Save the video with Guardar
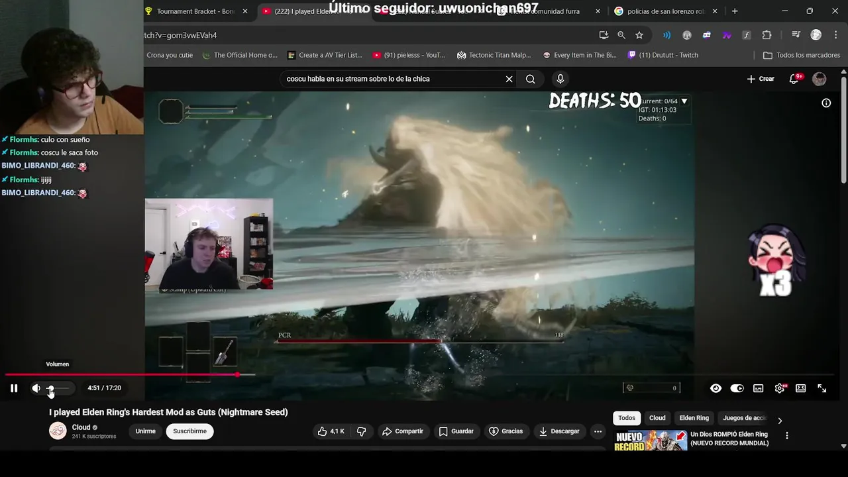 click(456, 431)
